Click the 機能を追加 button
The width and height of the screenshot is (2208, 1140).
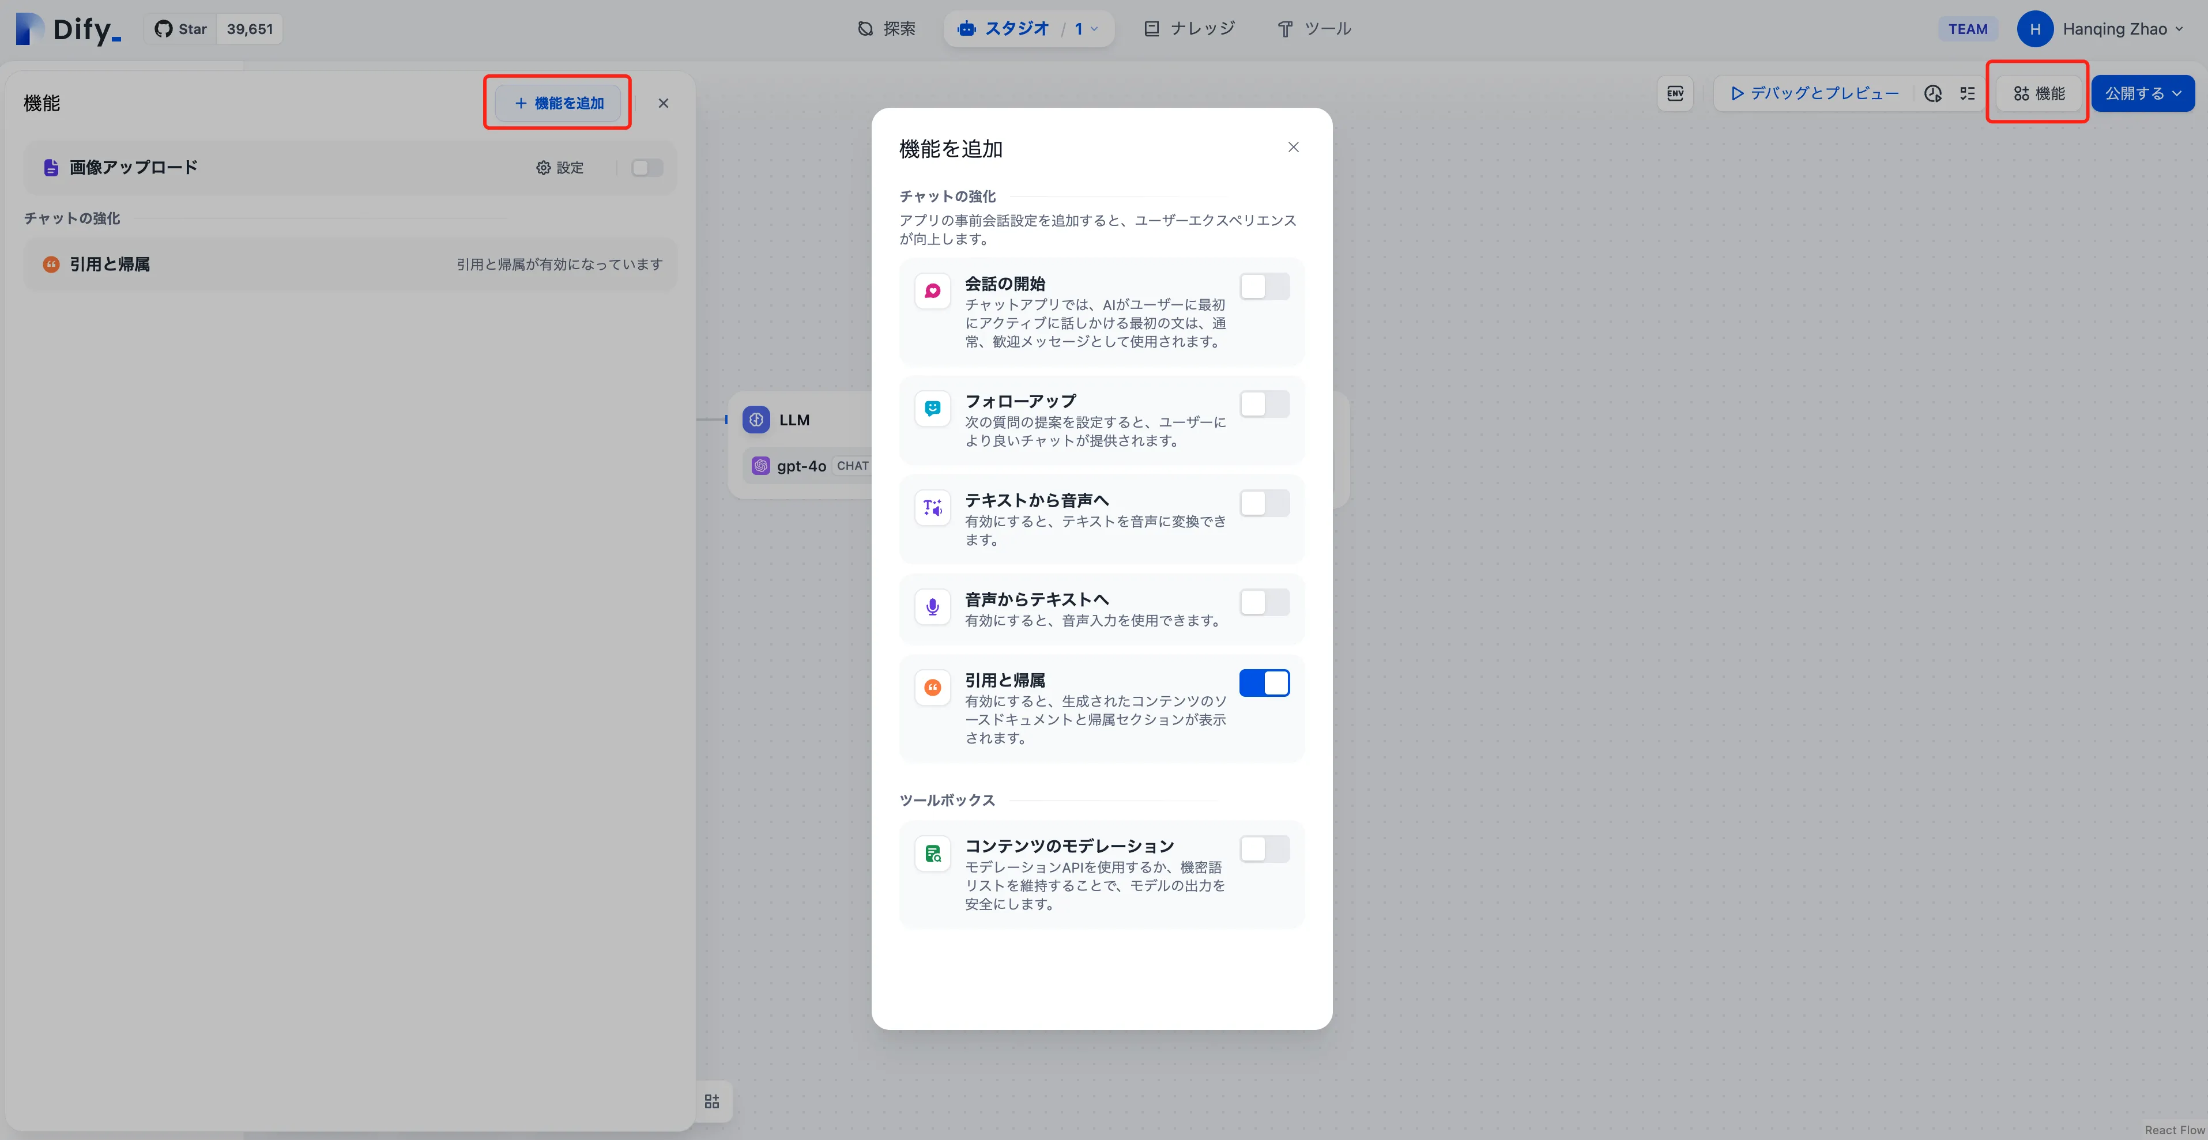tap(559, 103)
